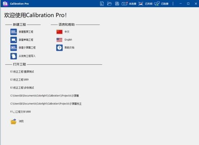Open recent project ending in 子屏幕校正
This screenshot has height=145, width=199.
pyautogui.click(x=46, y=104)
